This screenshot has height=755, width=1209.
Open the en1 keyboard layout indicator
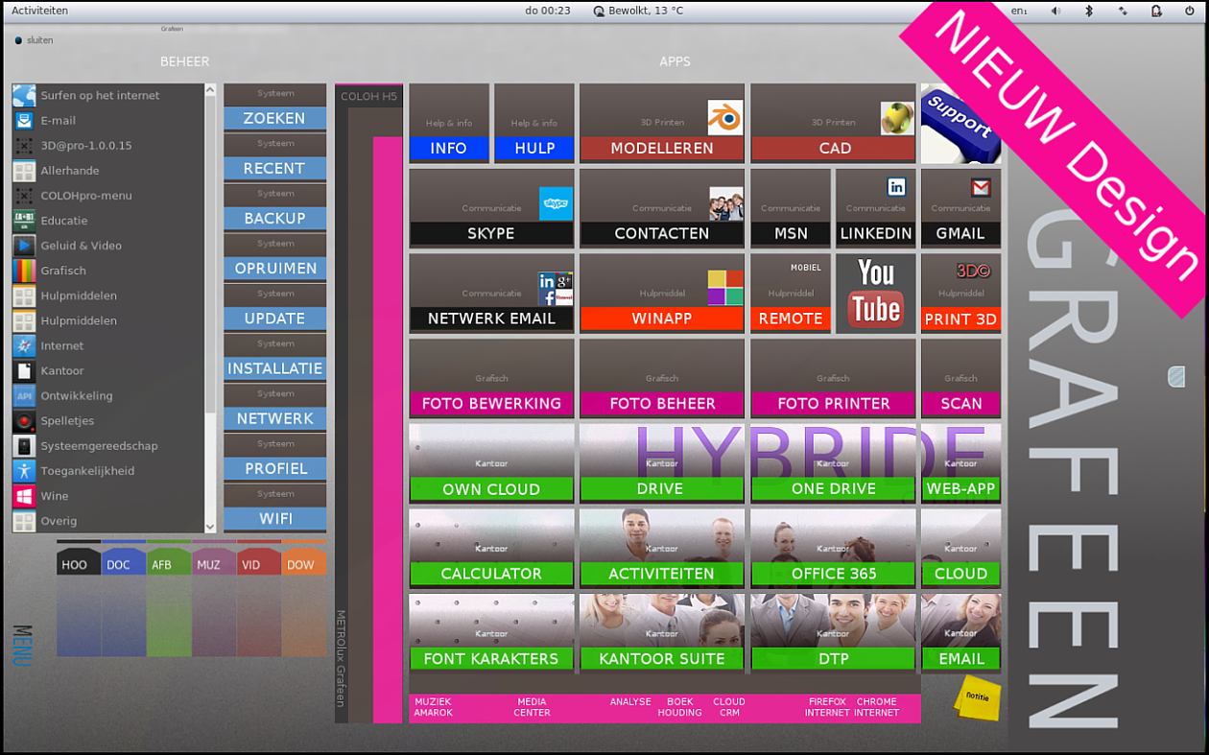coord(1019,11)
